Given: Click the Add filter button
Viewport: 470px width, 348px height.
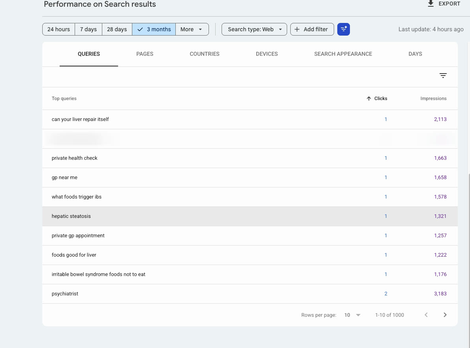Looking at the screenshot, I should coord(312,29).
